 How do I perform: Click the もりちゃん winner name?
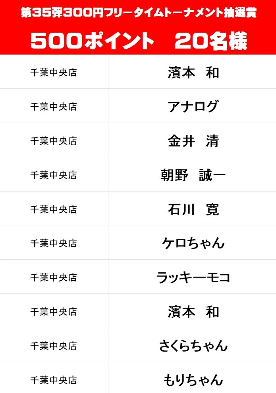coord(193,380)
